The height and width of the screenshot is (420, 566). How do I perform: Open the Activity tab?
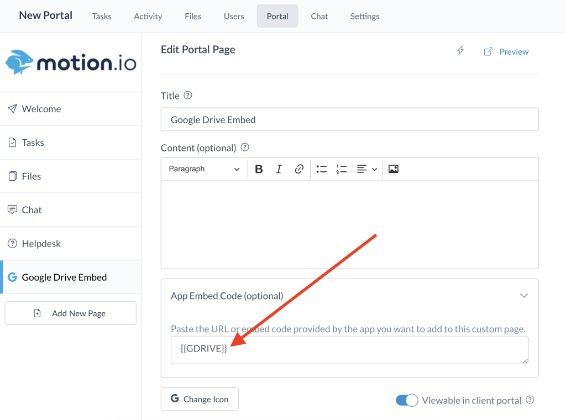pos(148,16)
